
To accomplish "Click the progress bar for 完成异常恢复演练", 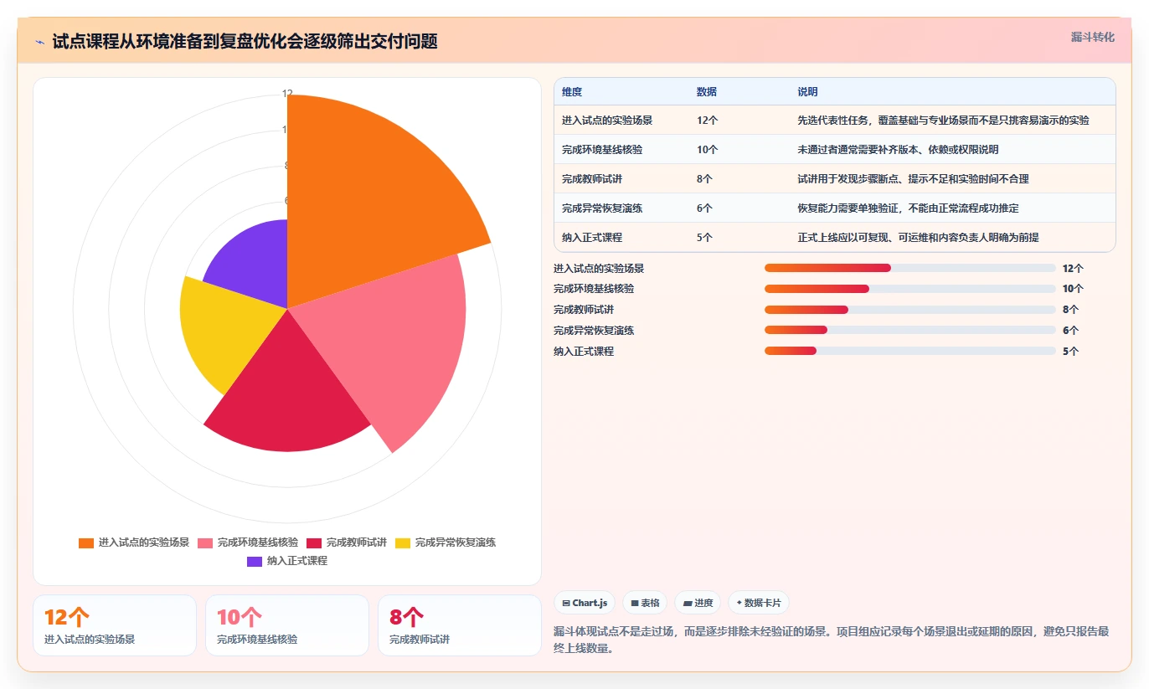I will click(x=910, y=330).
